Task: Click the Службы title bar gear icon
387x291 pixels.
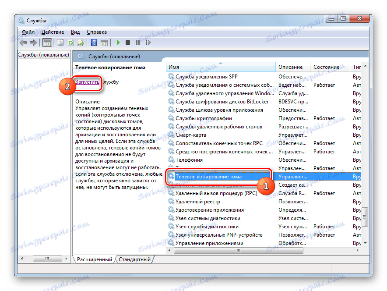Action: click(x=21, y=21)
